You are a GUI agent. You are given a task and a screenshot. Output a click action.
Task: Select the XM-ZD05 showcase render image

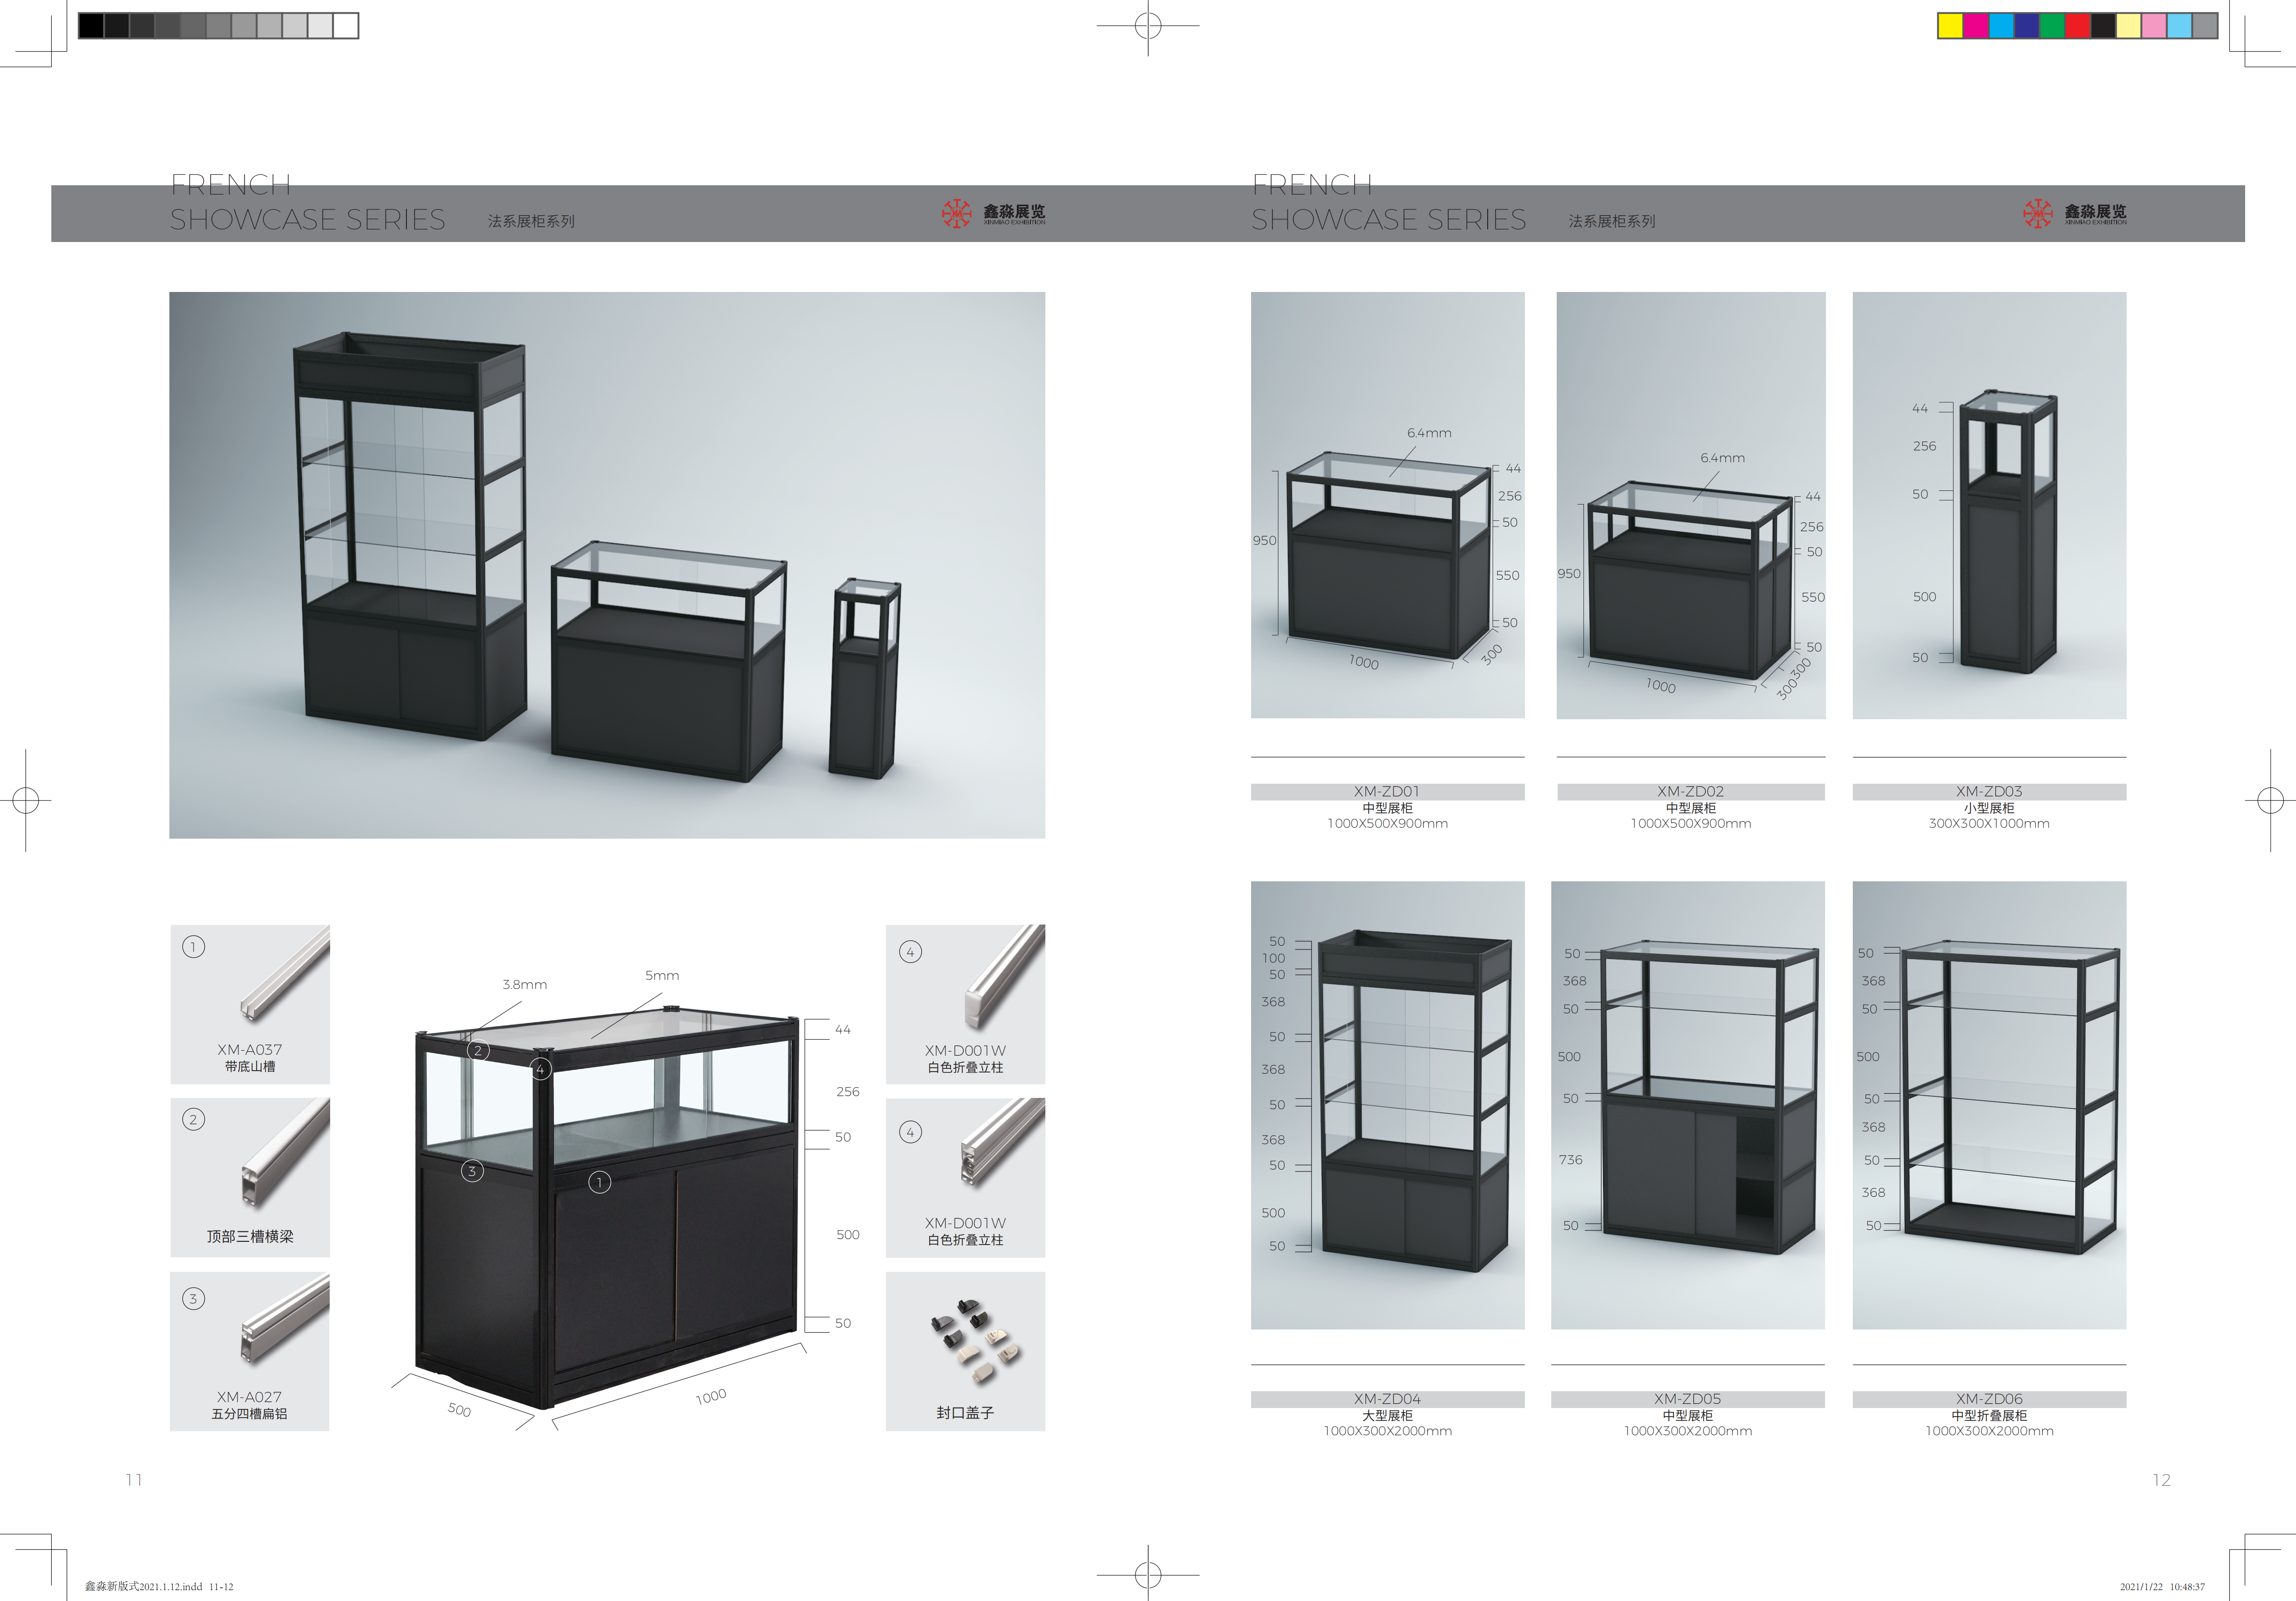[1688, 1105]
